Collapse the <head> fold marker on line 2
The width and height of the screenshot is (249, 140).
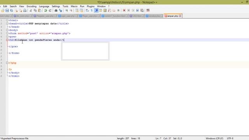tap(7, 23)
